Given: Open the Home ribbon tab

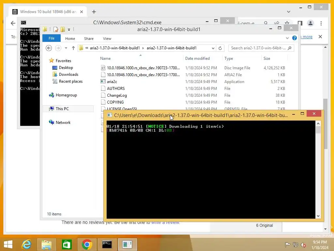Looking at the screenshot, I should coord(70,39).
